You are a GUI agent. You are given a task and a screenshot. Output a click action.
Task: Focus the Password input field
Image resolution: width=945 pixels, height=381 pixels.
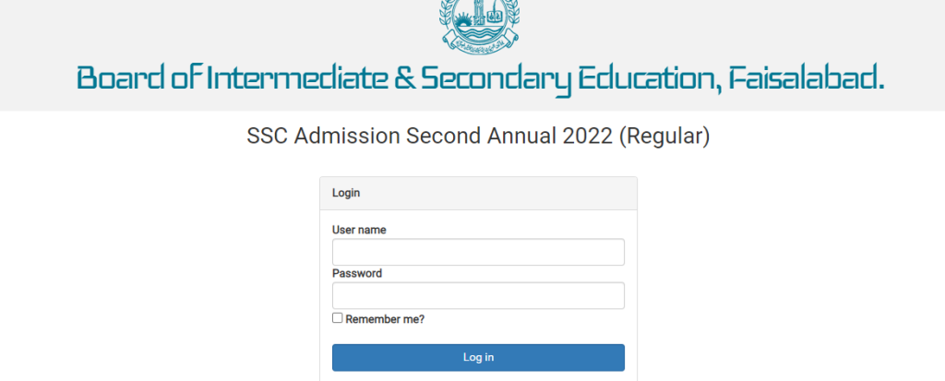(478, 295)
